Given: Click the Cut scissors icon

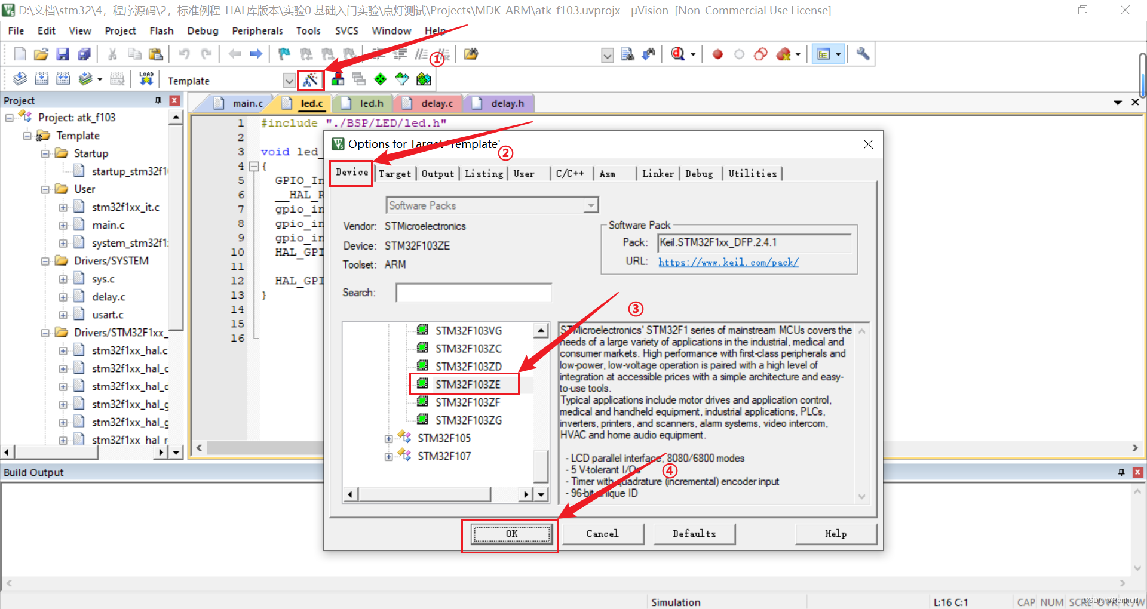Looking at the screenshot, I should pyautogui.click(x=112, y=54).
